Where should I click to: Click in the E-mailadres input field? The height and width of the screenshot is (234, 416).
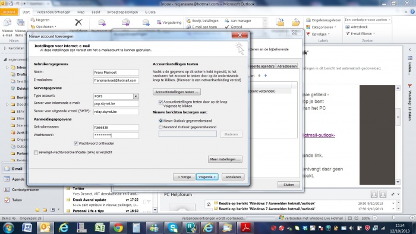(x=116, y=80)
